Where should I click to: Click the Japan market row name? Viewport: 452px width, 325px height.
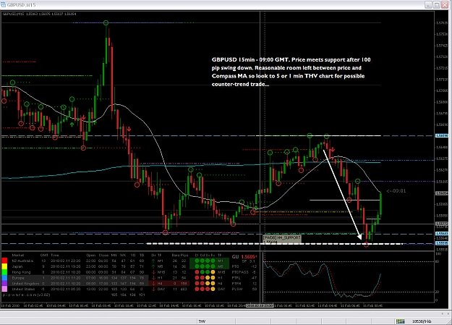17,266
